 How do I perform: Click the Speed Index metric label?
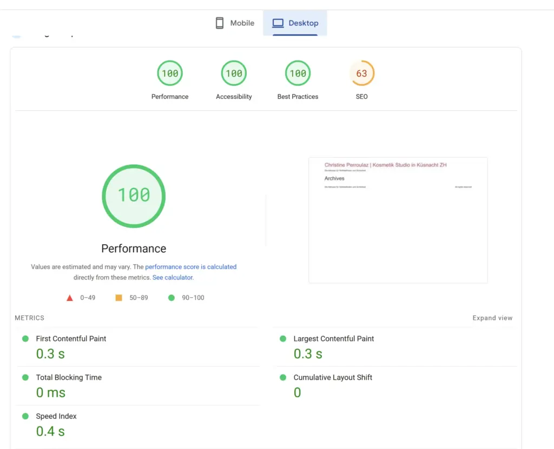(56, 416)
